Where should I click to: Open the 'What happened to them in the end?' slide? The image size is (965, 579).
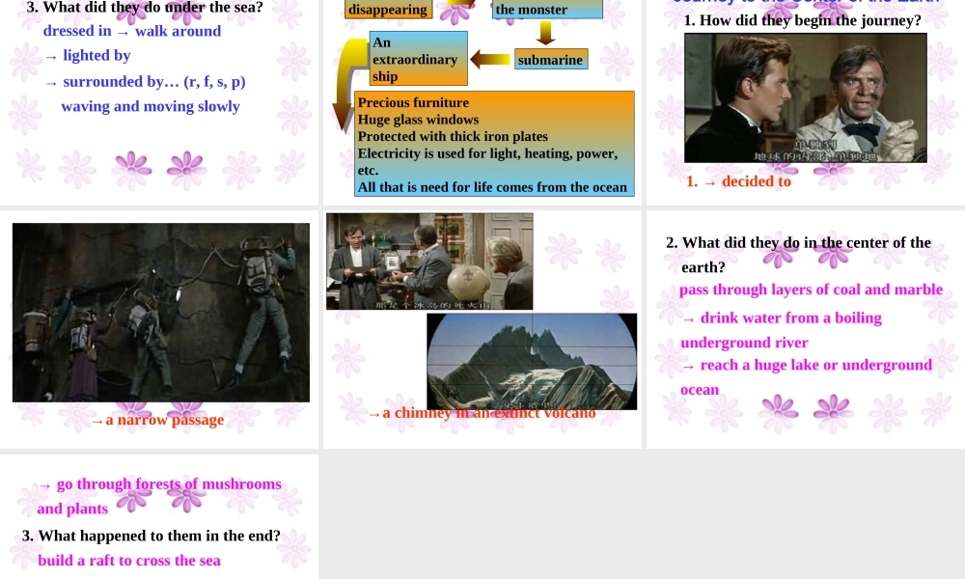point(159,517)
